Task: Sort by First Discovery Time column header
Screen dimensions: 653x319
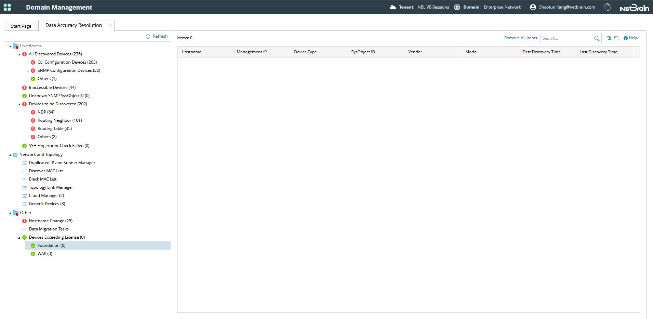Action: click(x=549, y=52)
